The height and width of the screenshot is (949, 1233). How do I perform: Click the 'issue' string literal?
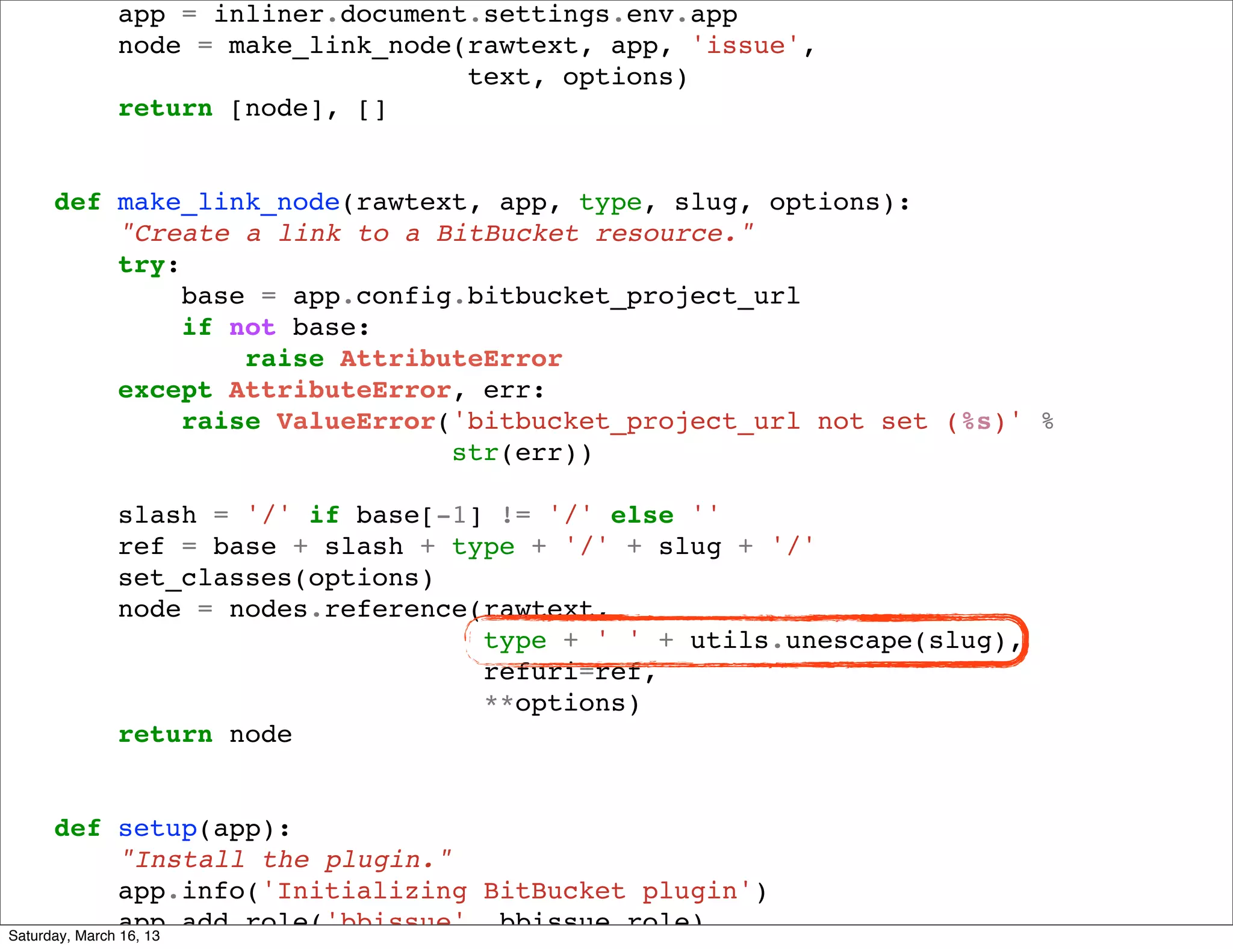click(x=745, y=46)
